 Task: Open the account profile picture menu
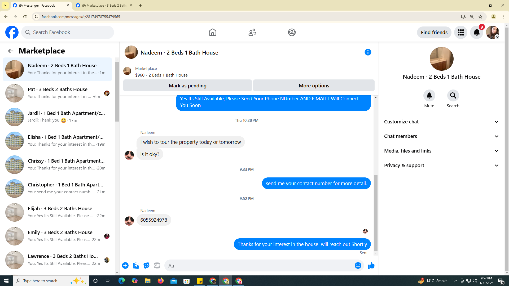pos(493,32)
